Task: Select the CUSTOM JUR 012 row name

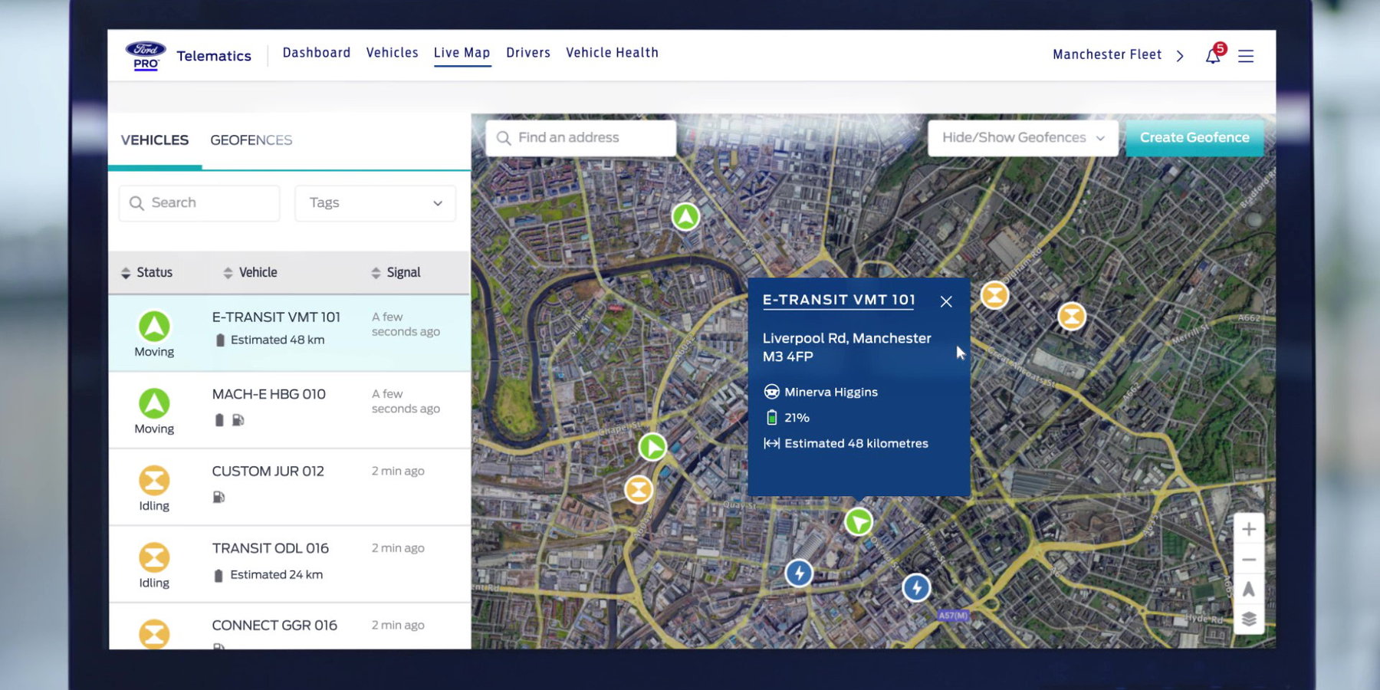Action: pos(268,472)
